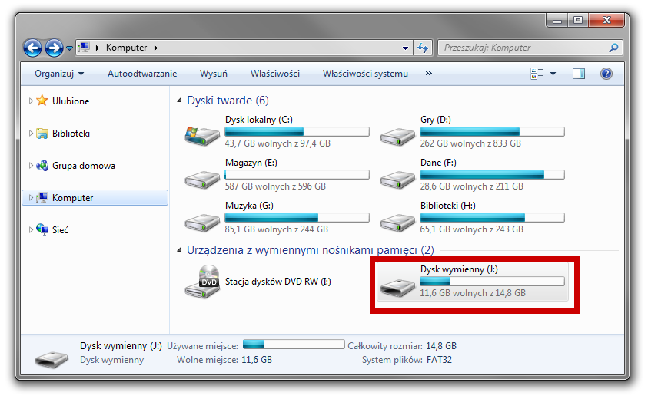Click the Gry (D:) label

[x=436, y=120]
